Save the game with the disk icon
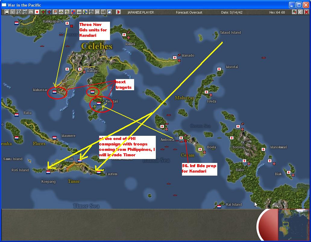This screenshot has width=311, height=242. coord(7,12)
